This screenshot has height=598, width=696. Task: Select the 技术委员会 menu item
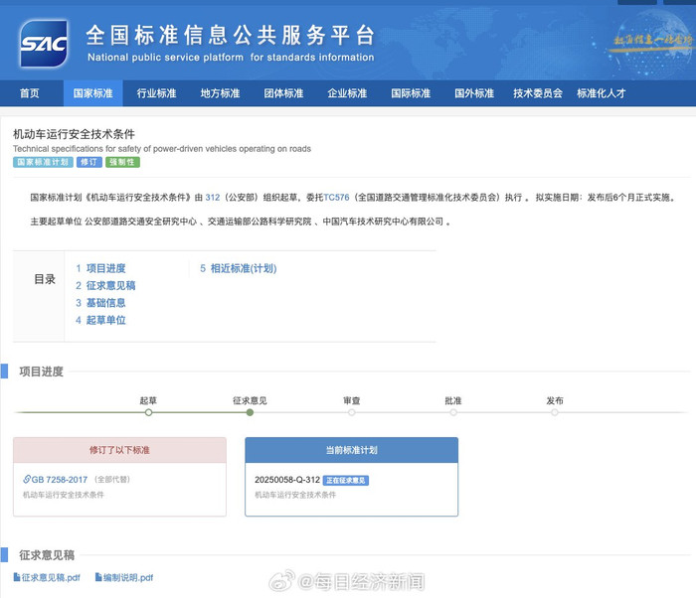[538, 93]
